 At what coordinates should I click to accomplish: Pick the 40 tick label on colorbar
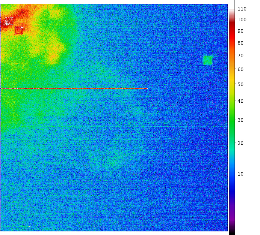241,101
